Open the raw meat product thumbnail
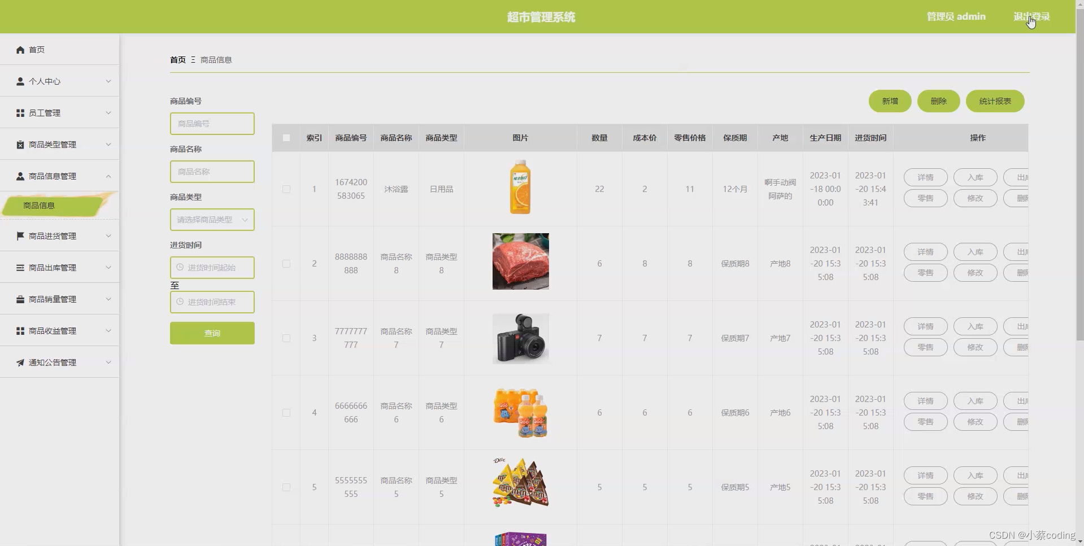 click(x=520, y=261)
